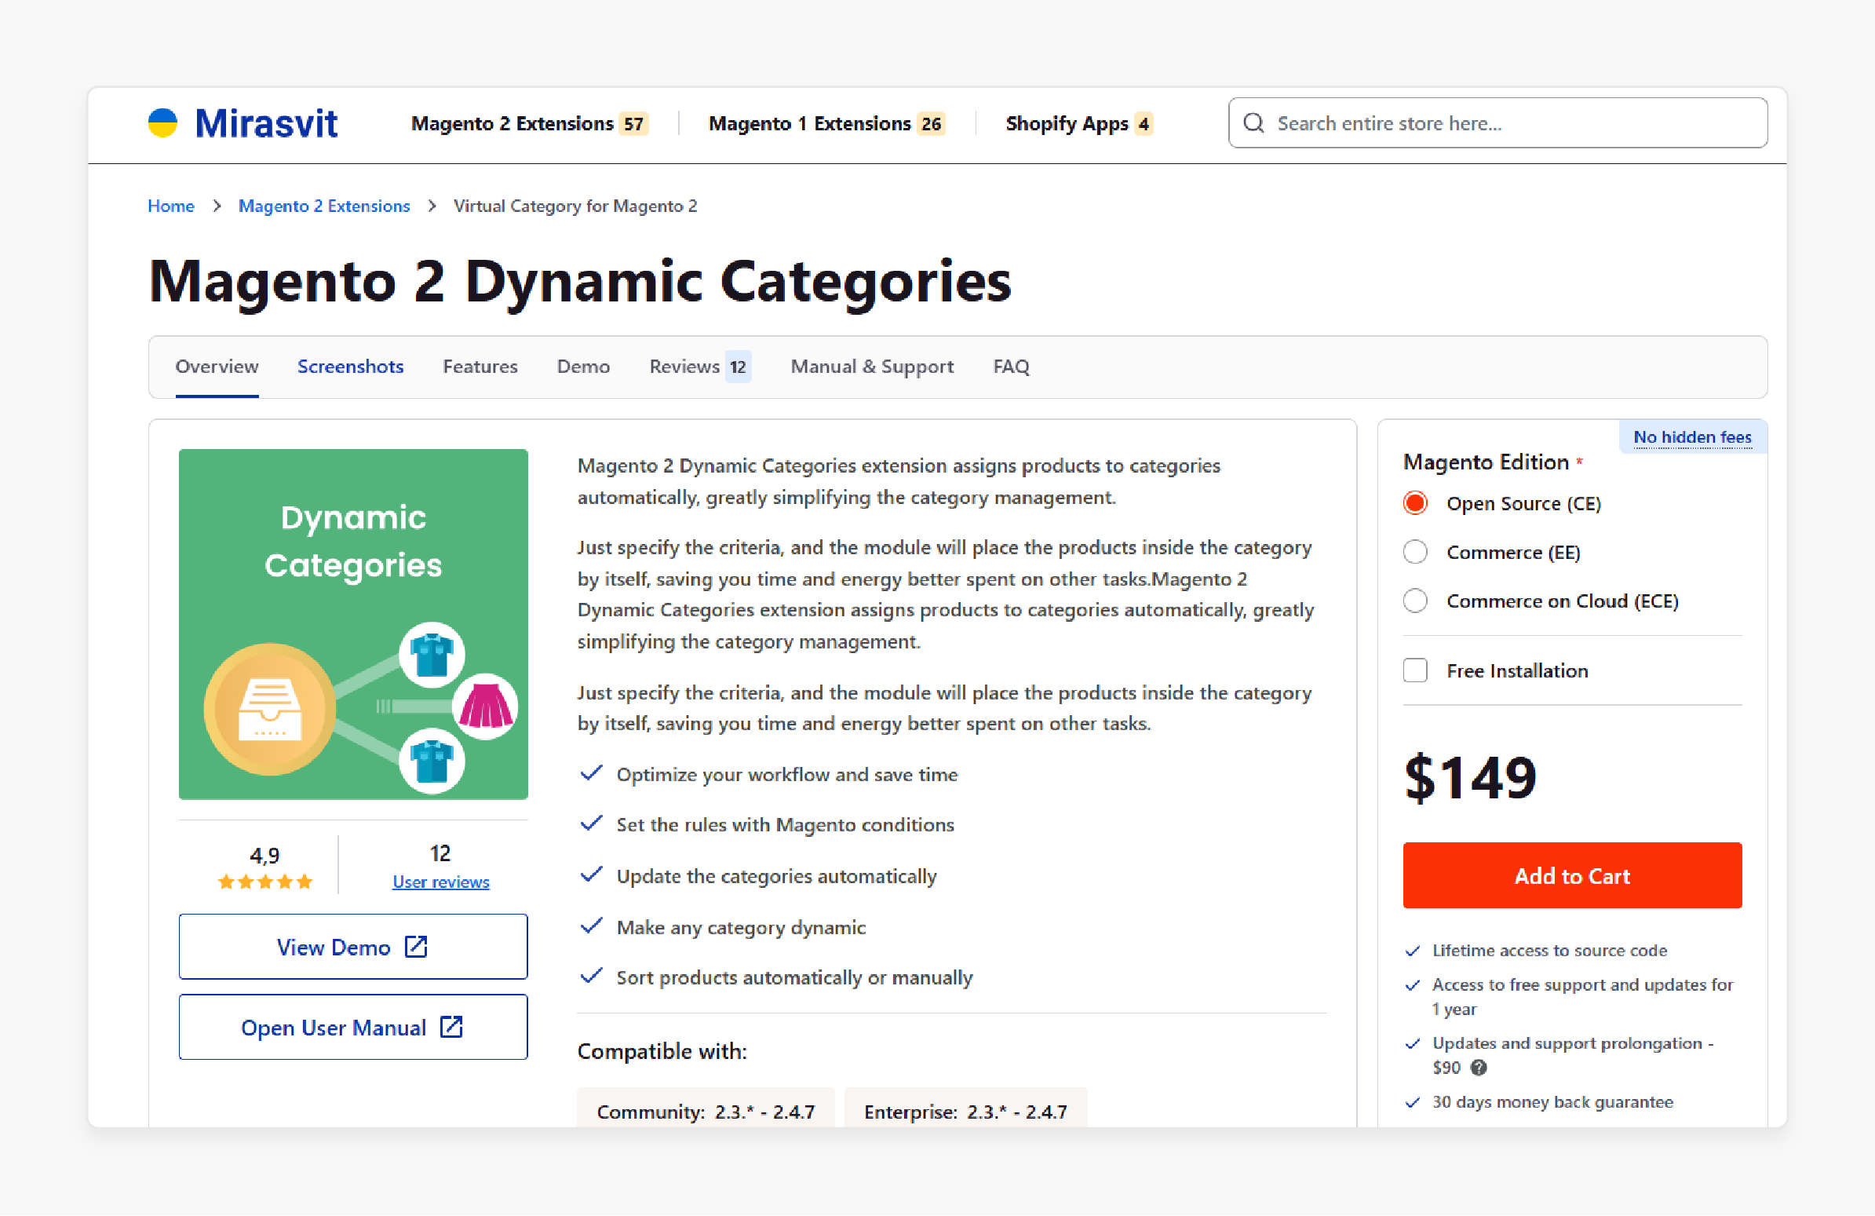1875x1216 pixels.
Task: Open the Overview tab
Action: click(217, 367)
